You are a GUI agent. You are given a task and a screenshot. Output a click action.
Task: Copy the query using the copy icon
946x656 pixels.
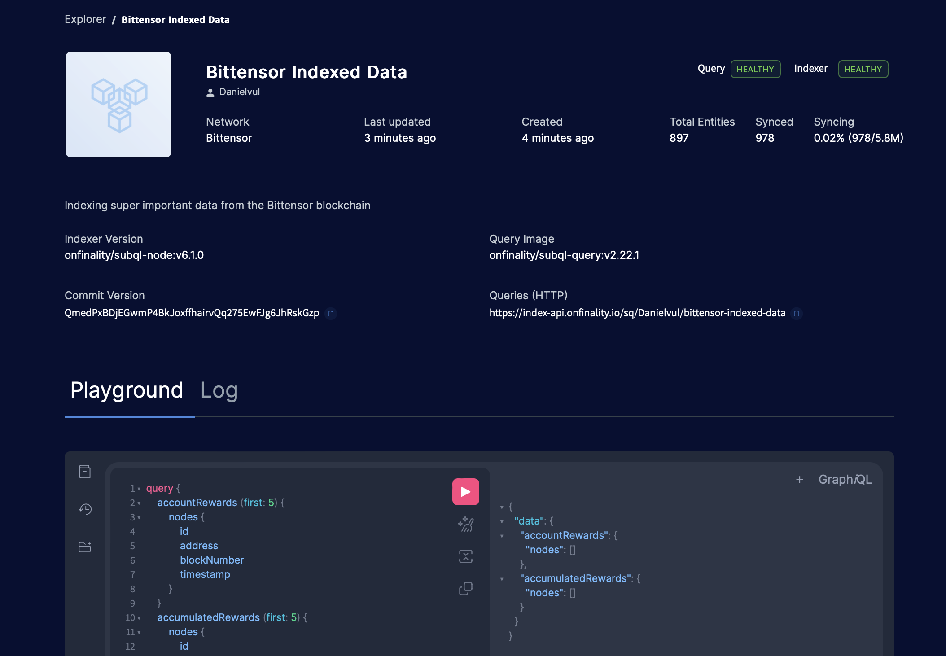[466, 588]
